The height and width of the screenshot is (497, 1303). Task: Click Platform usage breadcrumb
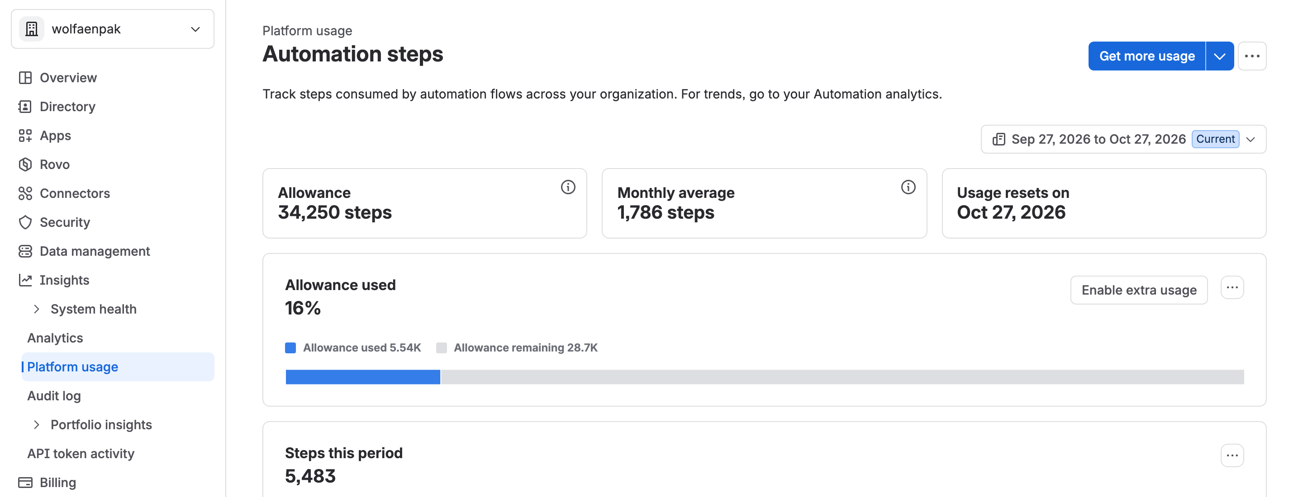click(x=307, y=31)
